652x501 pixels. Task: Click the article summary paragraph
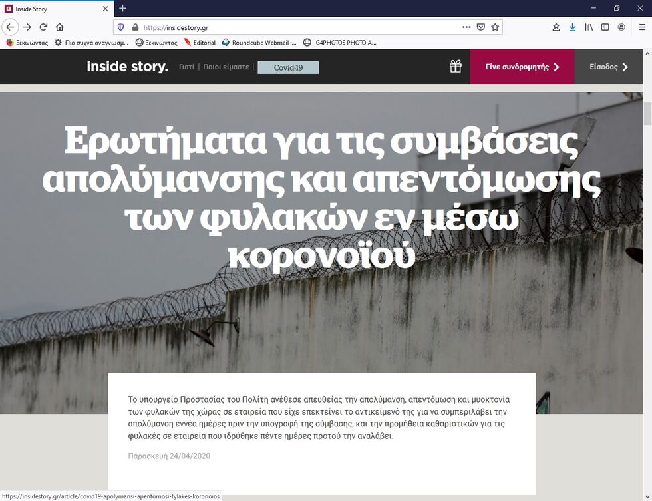319,417
